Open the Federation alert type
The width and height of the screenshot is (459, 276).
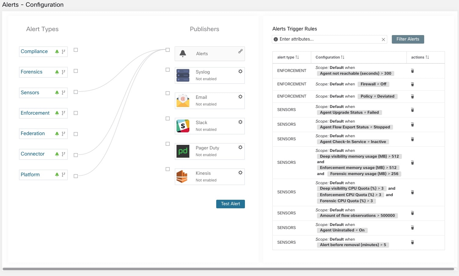click(x=33, y=134)
